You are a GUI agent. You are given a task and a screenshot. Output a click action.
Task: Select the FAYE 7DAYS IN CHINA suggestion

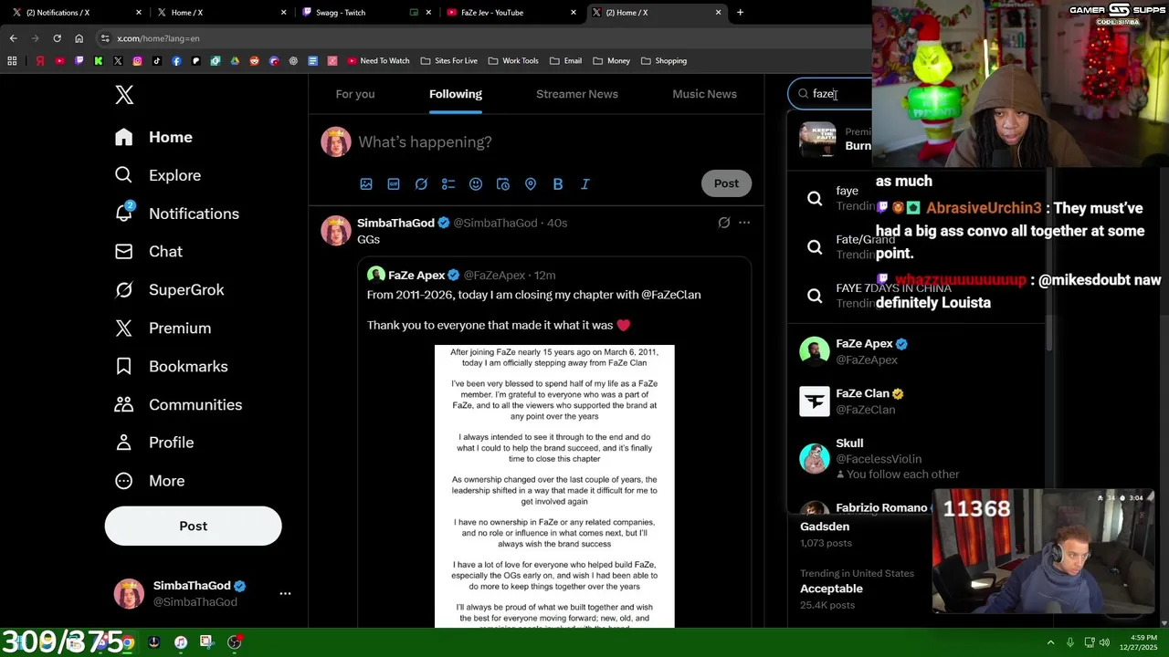point(917,296)
